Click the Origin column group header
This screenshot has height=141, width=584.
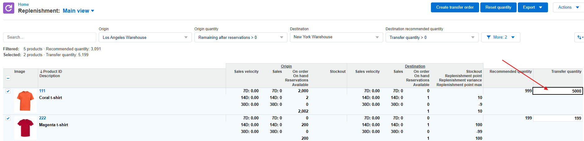point(286,66)
